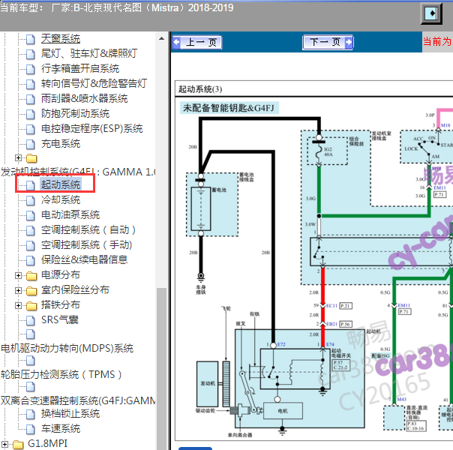453x450 pixels.
Task: Click the 搭铁分布 folder icon
Action: 31,306
